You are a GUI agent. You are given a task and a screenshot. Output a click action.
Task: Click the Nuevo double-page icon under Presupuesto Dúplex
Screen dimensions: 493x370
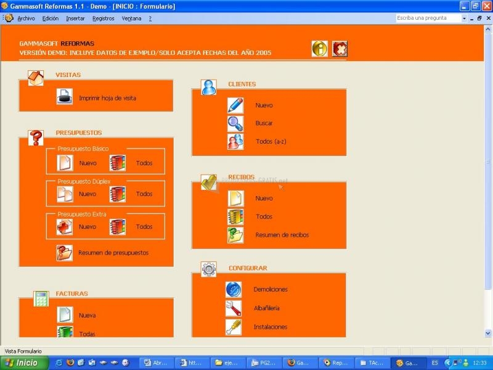coord(65,194)
